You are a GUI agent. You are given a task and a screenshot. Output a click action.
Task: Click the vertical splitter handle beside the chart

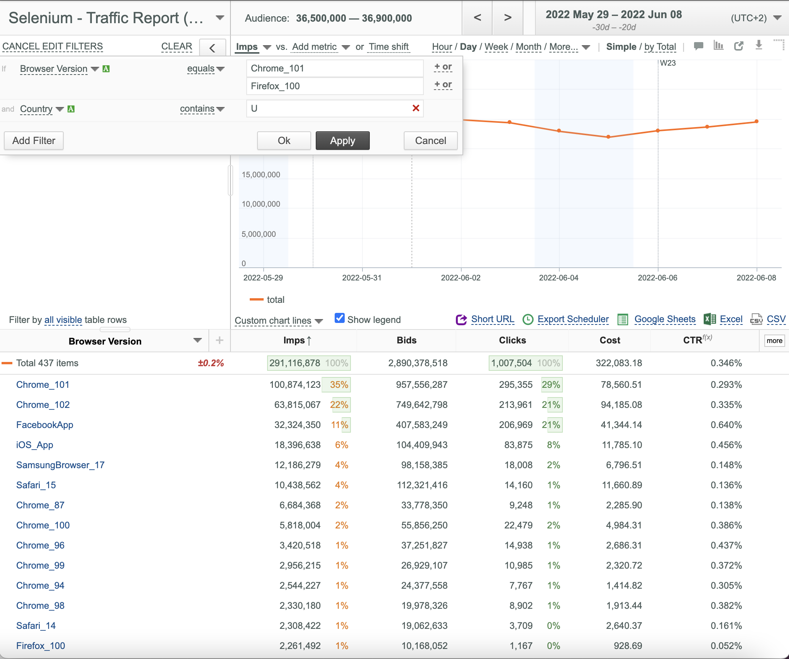coord(230,180)
